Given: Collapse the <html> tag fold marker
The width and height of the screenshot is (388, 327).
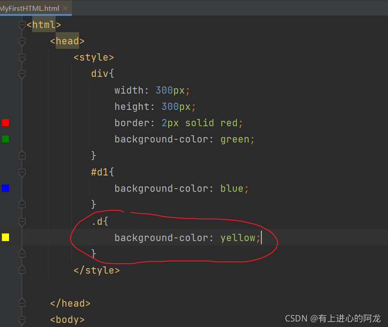Looking at the screenshot, I should pyautogui.click(x=22, y=25).
